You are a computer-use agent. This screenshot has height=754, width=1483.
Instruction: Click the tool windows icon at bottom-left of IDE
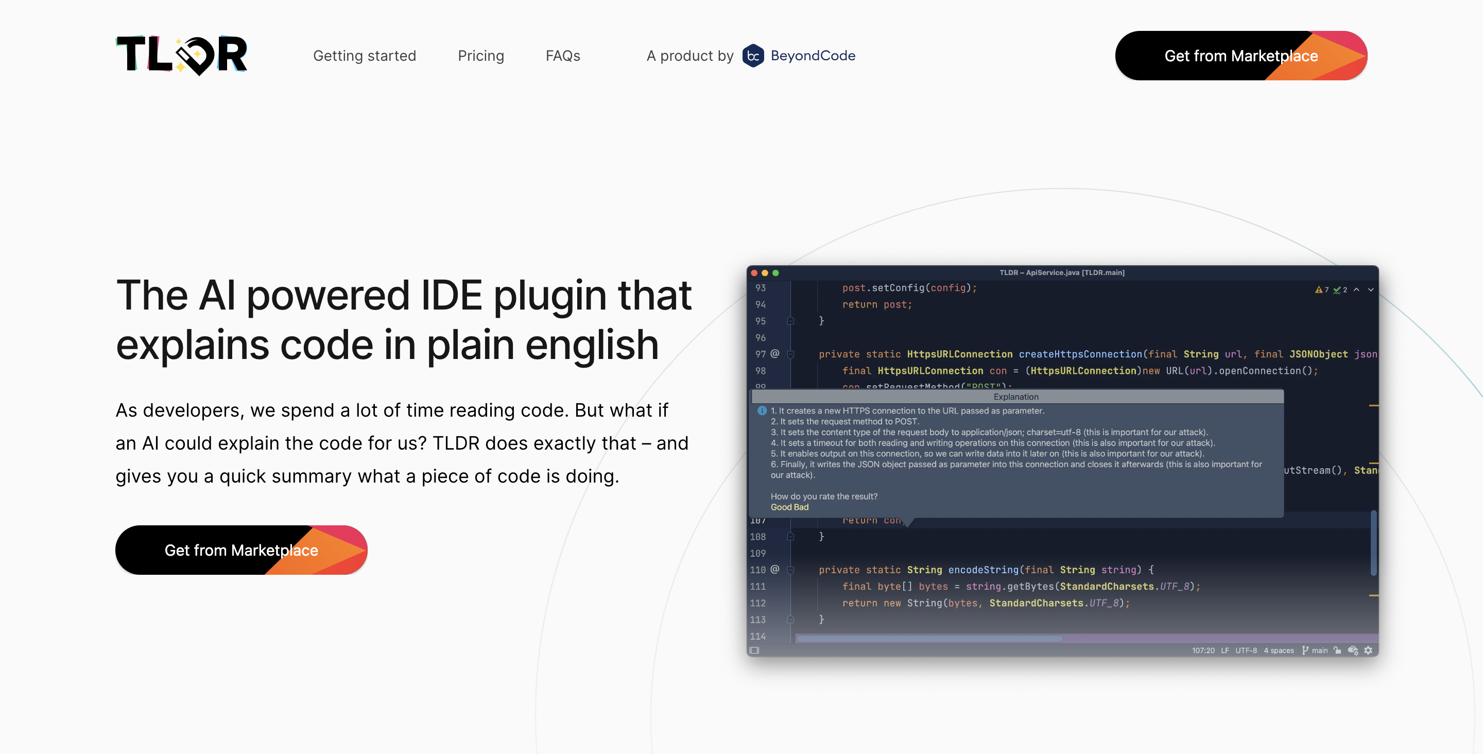[x=755, y=650]
